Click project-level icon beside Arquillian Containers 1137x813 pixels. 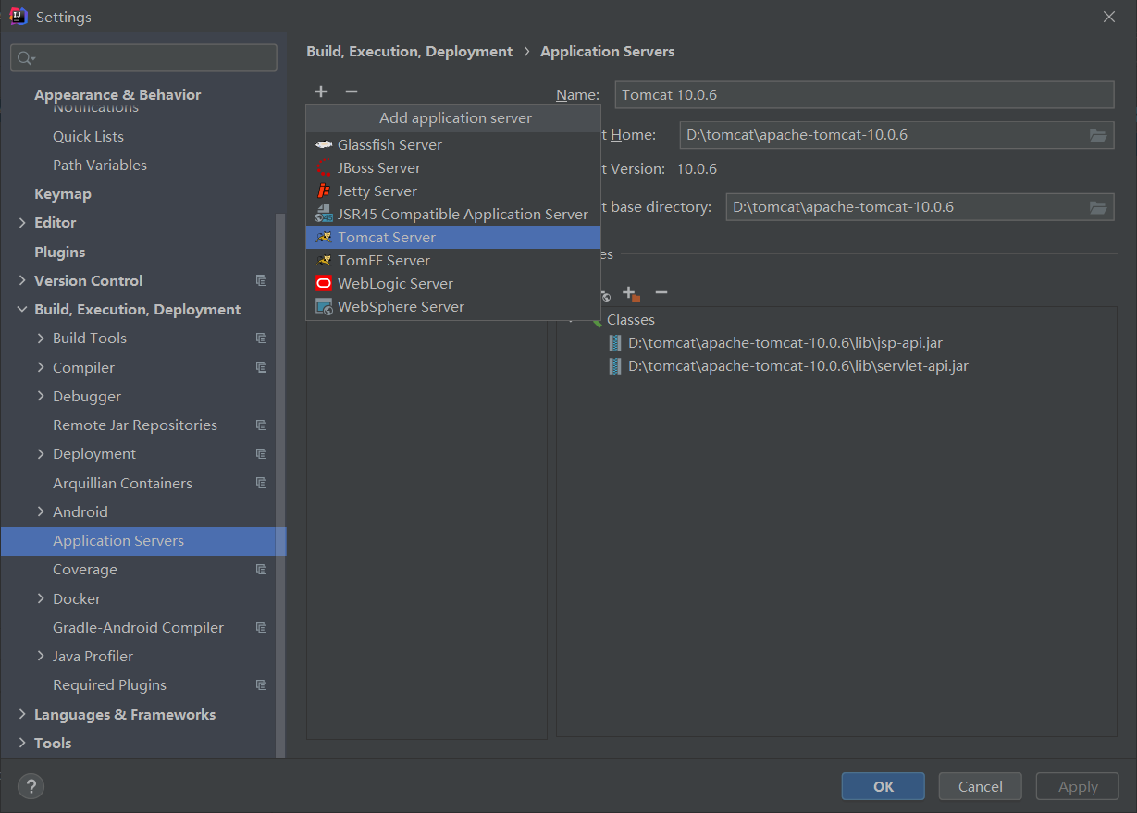tap(261, 483)
